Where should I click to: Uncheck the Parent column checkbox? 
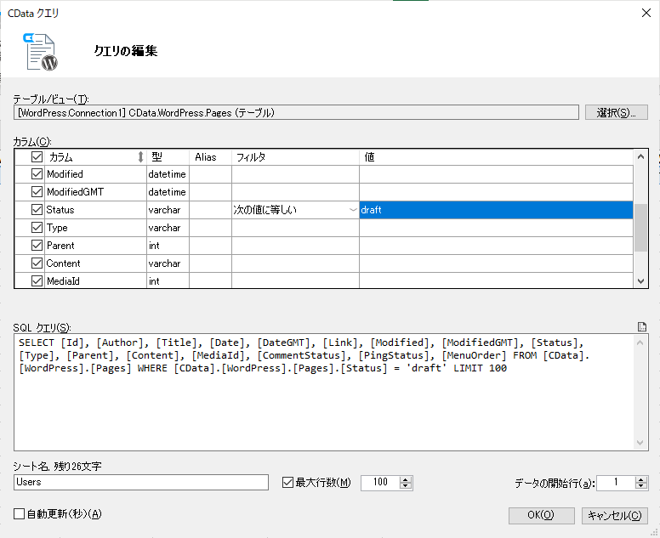pos(37,246)
